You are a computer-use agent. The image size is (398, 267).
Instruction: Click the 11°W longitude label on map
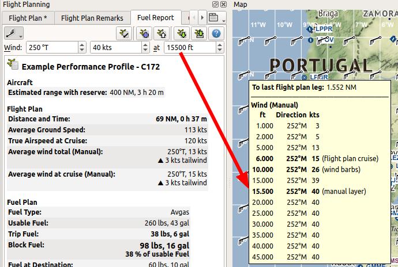click(x=258, y=25)
